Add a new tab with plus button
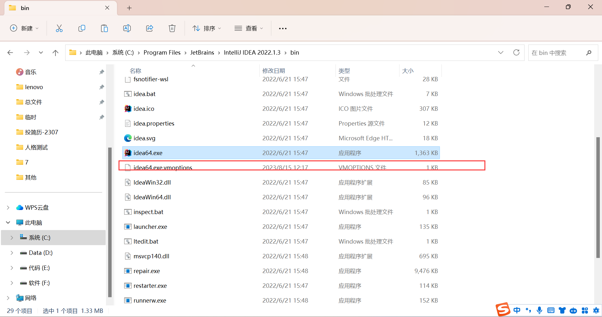Viewport: 602px width, 317px height. [129, 8]
